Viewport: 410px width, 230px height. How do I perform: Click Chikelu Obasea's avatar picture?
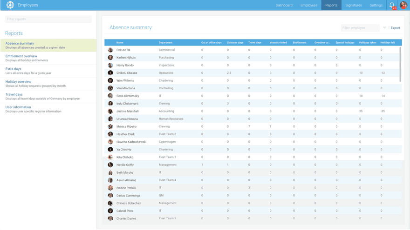pyautogui.click(x=110, y=73)
